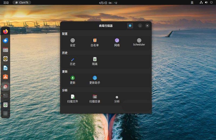Screen dimensions: 216x140
Task: Click the ClamTk icon in the dock
Action: (x=5, y=86)
